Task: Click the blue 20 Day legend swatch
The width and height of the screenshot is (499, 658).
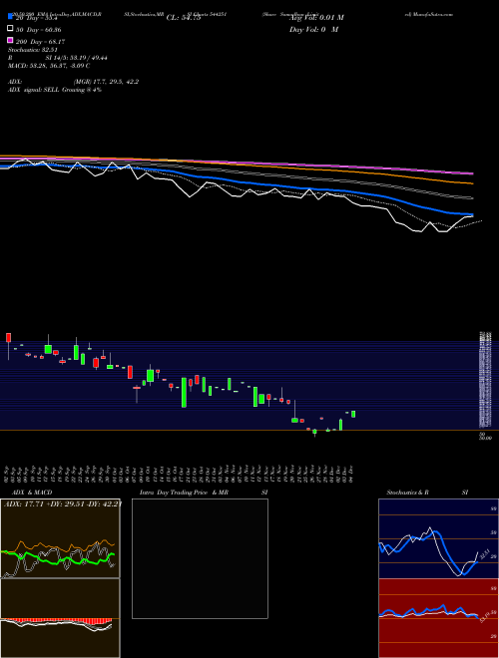Action: pyautogui.click(x=10, y=17)
